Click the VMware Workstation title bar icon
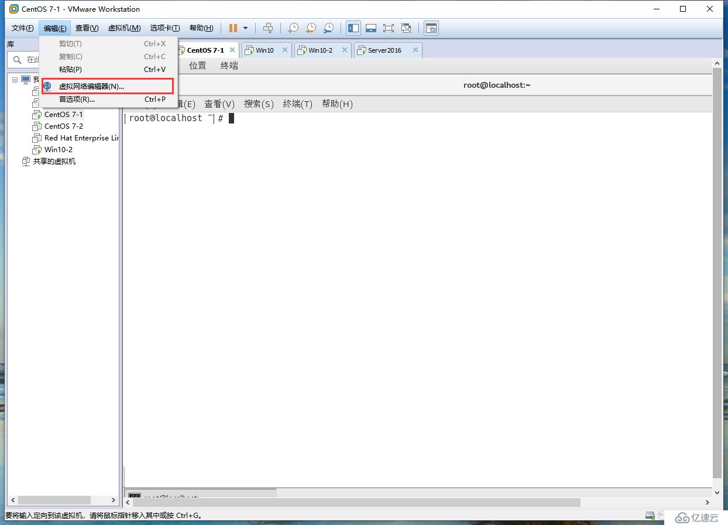 [13, 9]
